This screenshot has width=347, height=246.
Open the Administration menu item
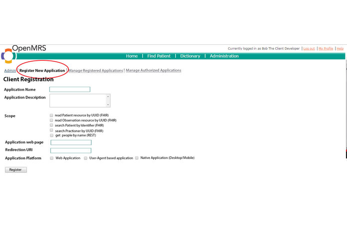coord(224,56)
